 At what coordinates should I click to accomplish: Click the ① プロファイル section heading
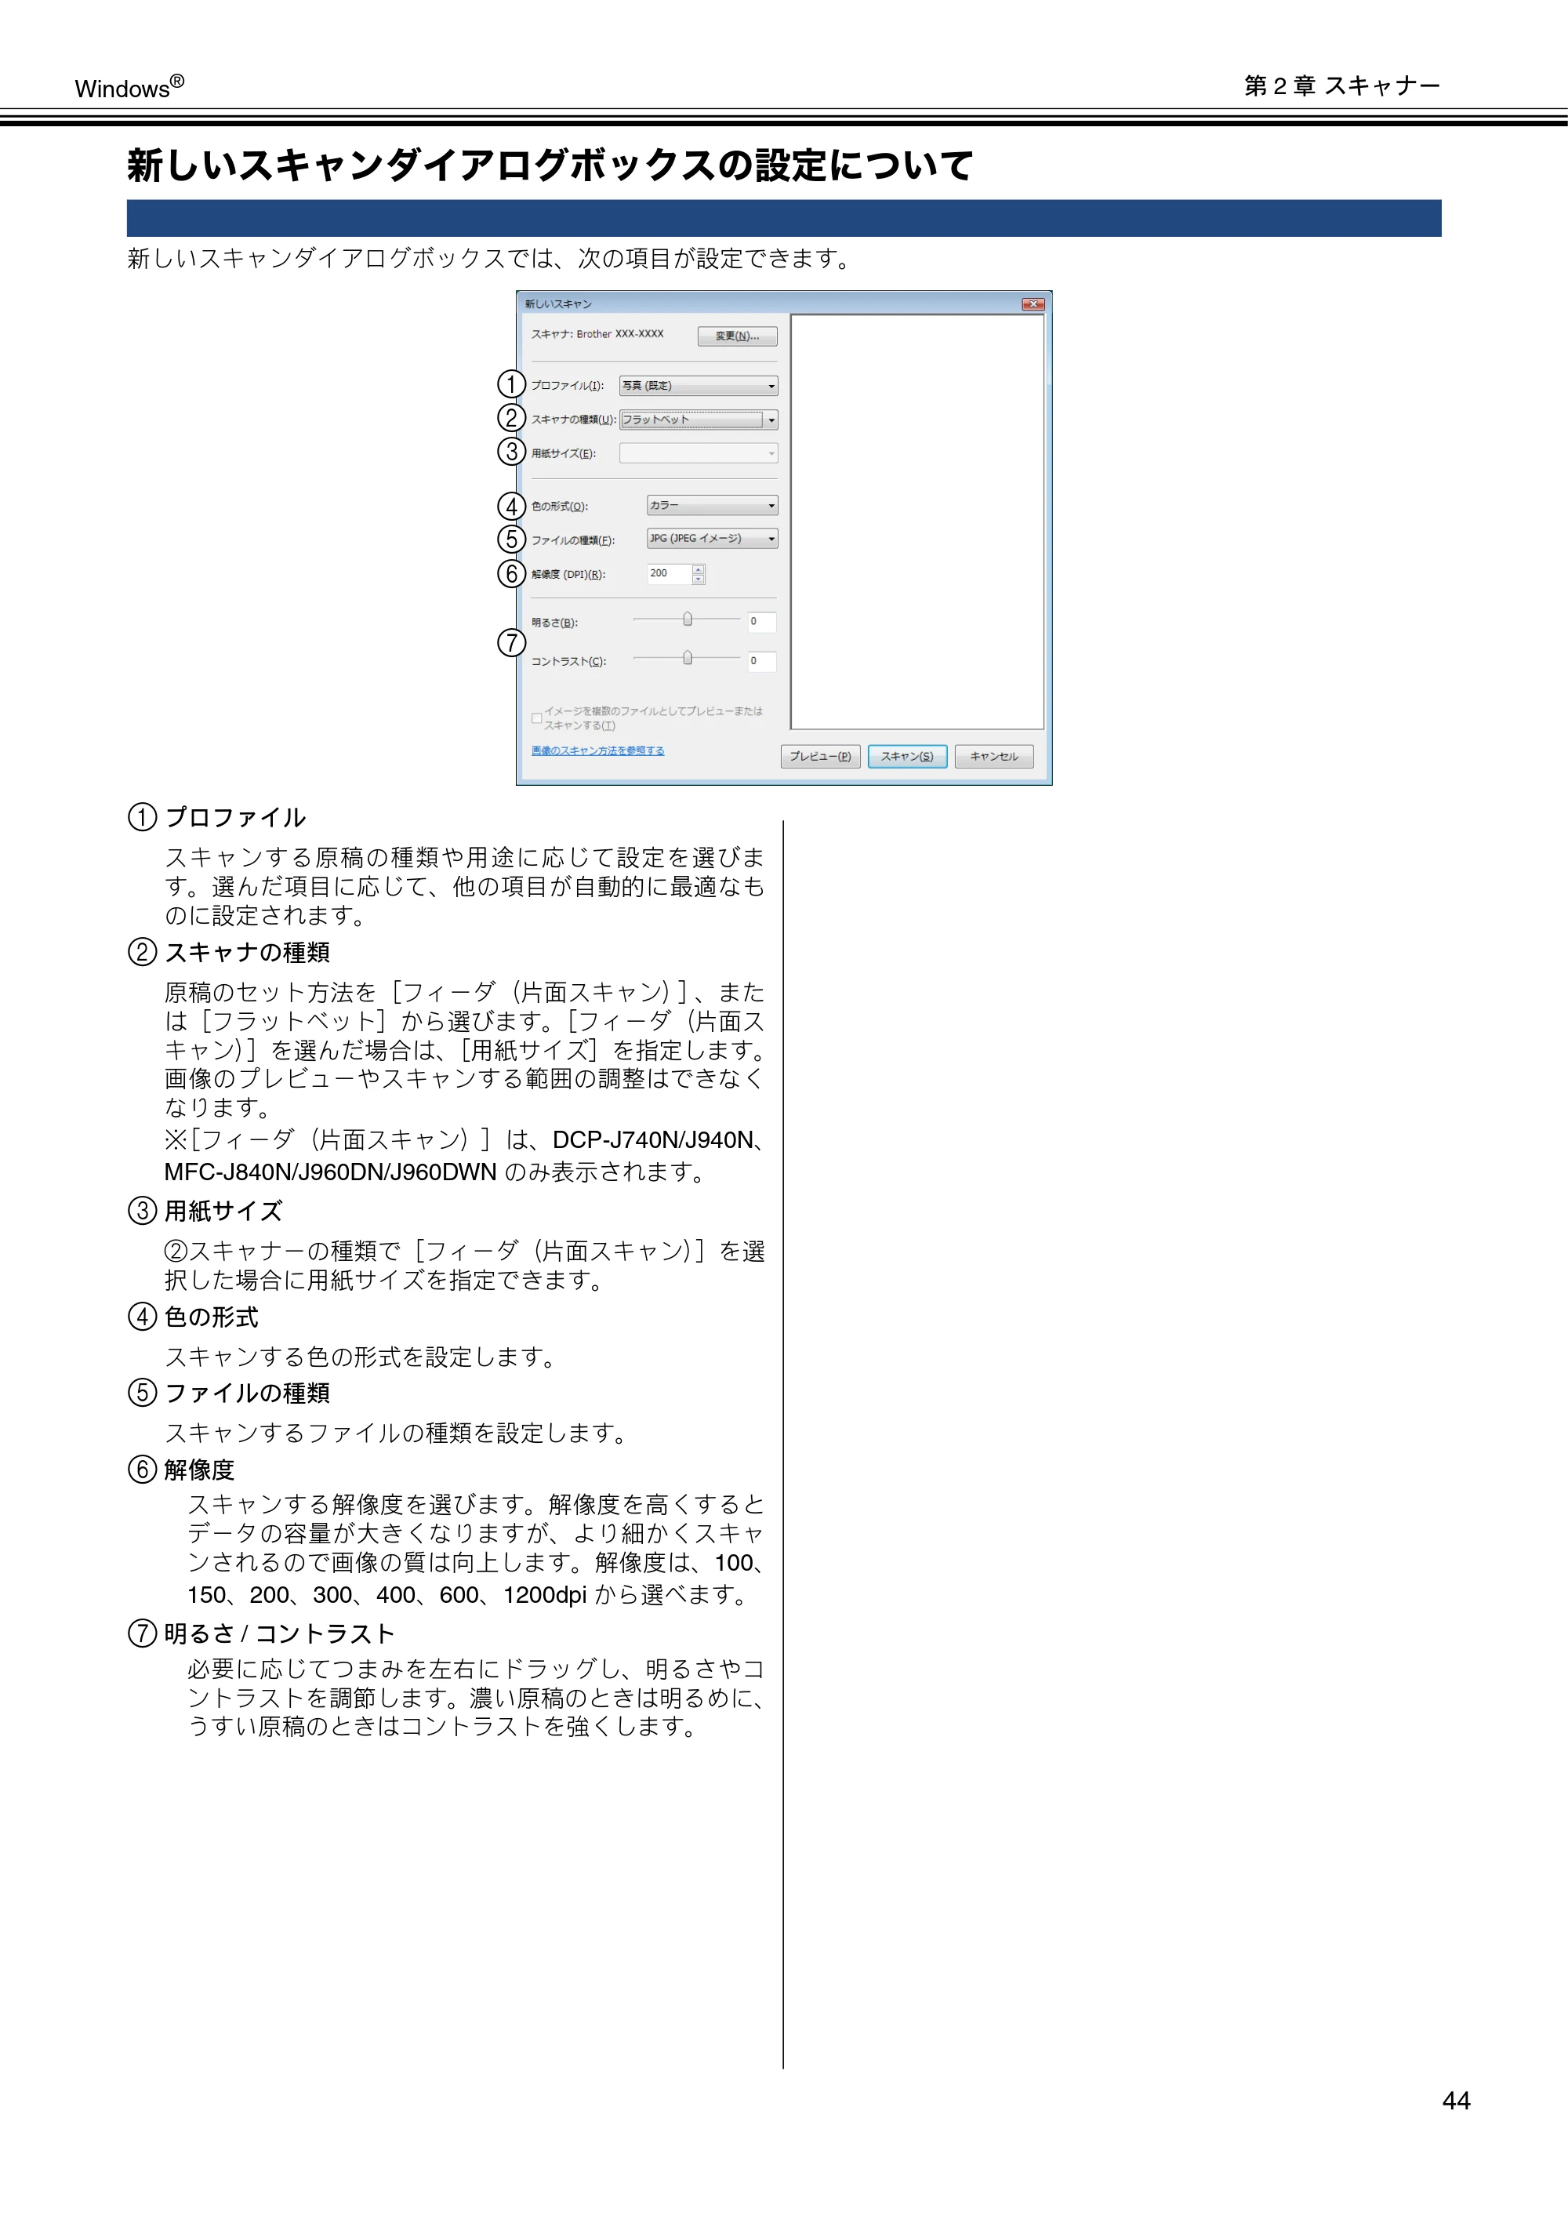pos(216,817)
